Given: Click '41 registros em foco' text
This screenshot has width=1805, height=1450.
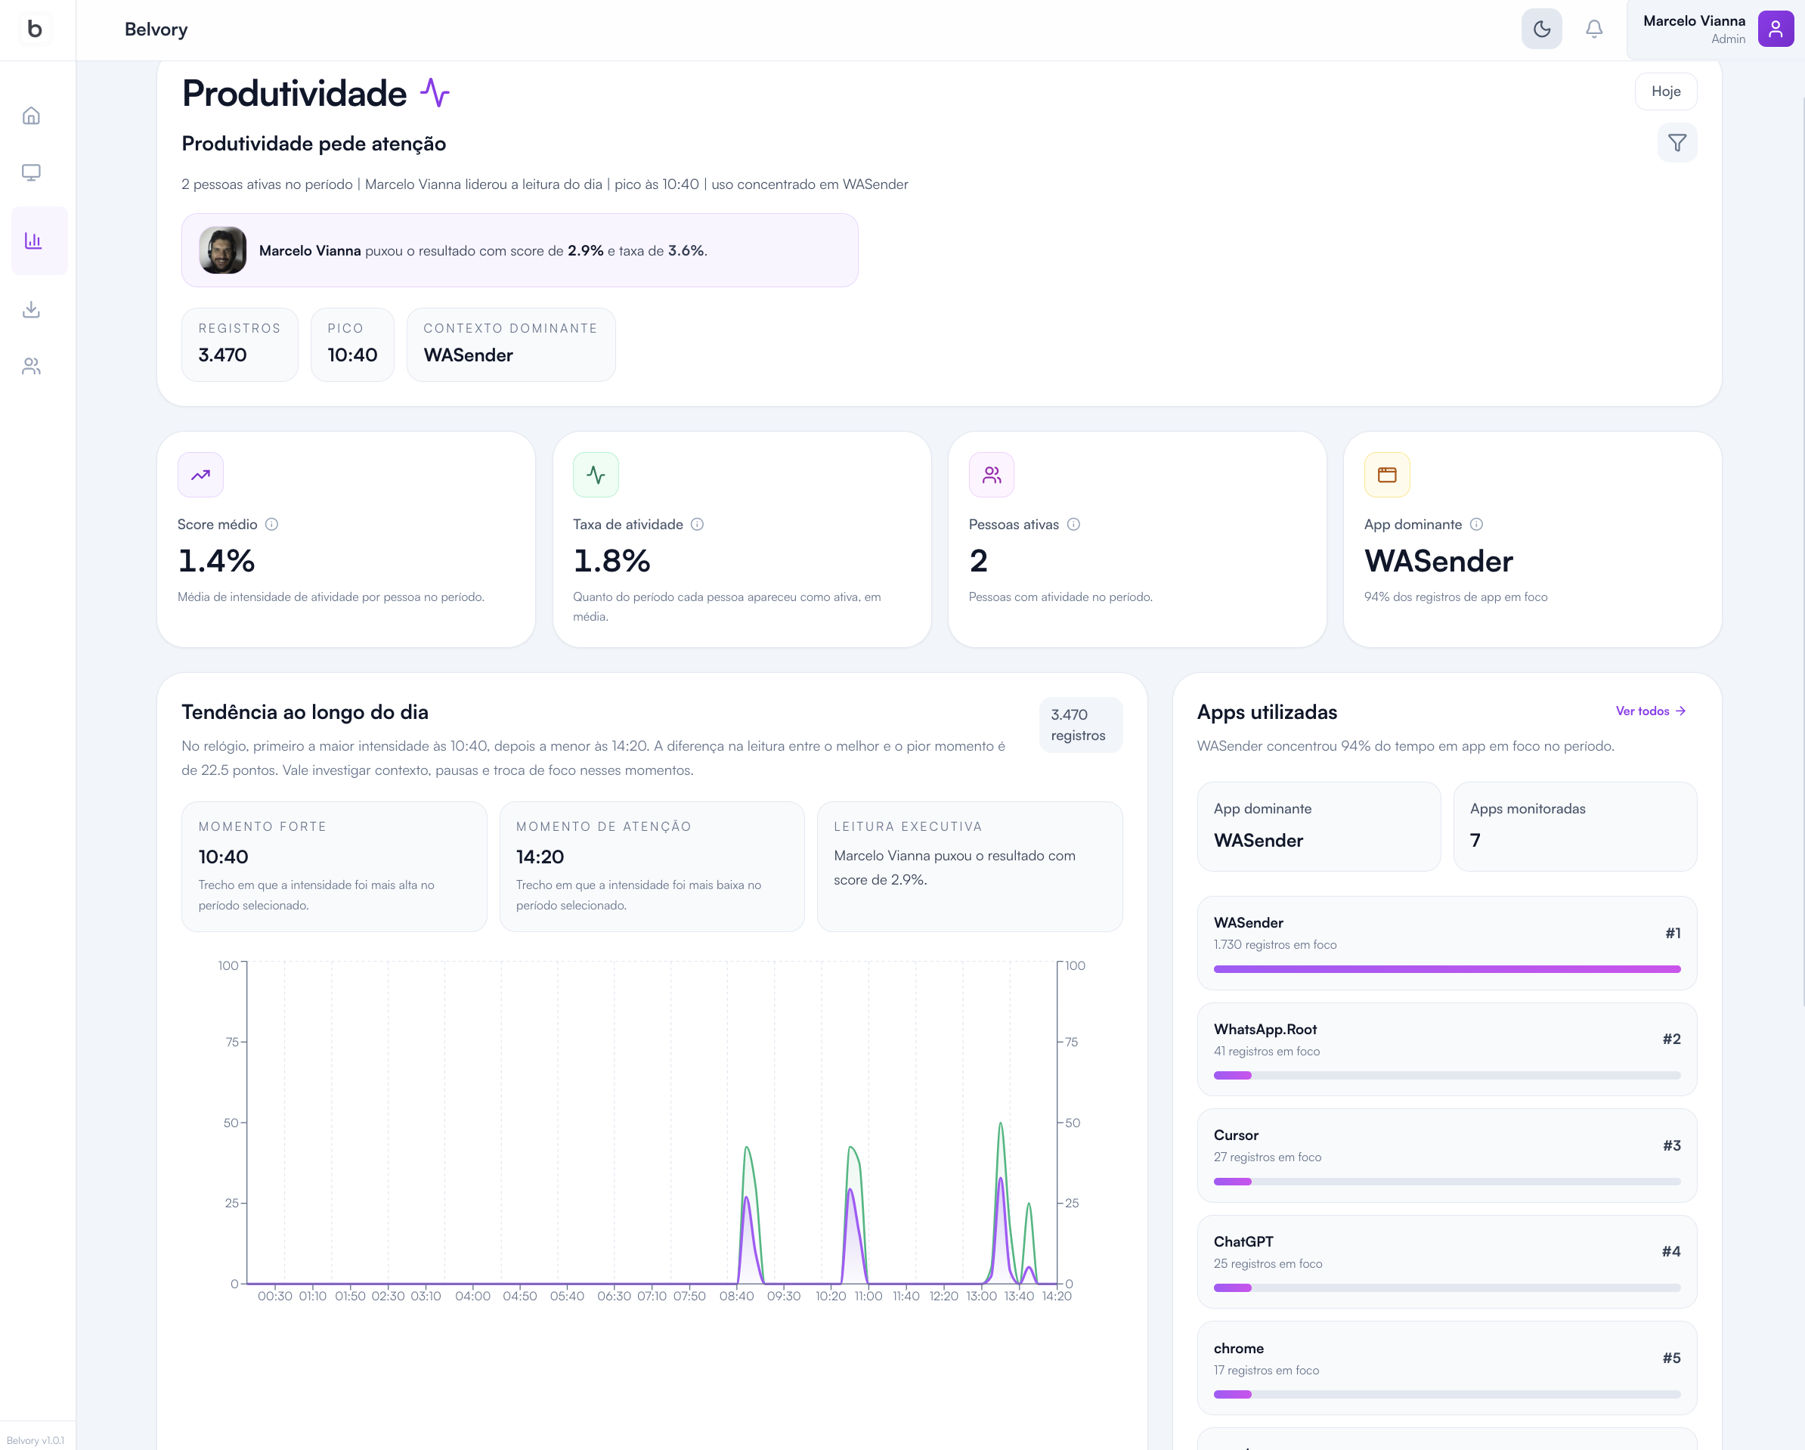Looking at the screenshot, I should coord(1267,1051).
